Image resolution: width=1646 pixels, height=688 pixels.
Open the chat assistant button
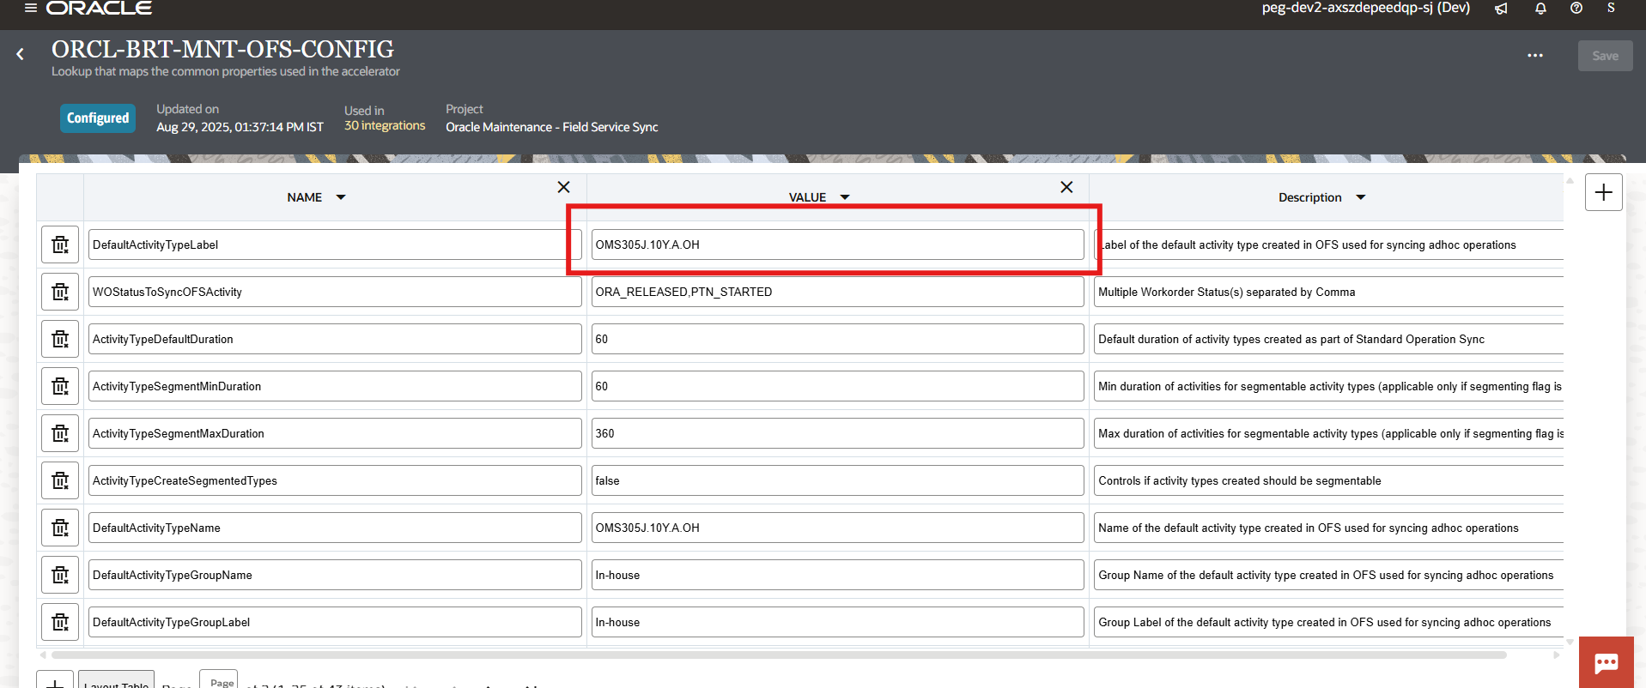pos(1606,662)
